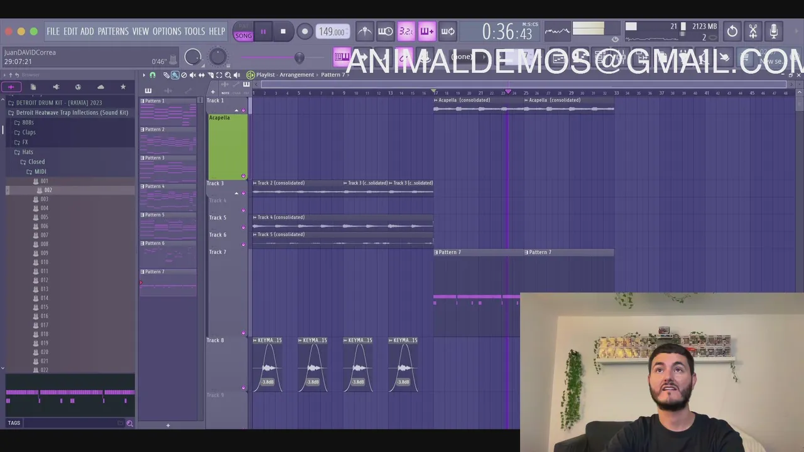Switch the SONG/PAT mode button
This screenshot has height=452, width=804.
point(243,32)
